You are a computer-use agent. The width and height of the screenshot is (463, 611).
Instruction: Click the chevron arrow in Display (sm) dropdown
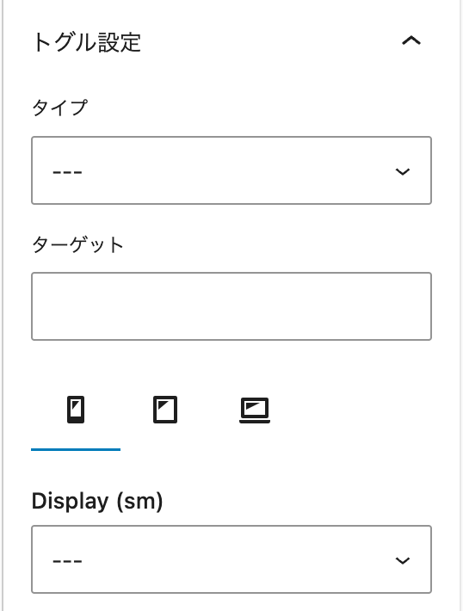403,560
